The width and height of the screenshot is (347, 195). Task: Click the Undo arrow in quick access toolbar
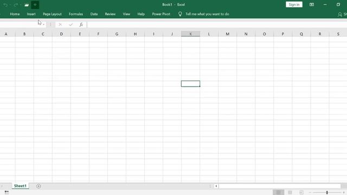tap(5, 5)
